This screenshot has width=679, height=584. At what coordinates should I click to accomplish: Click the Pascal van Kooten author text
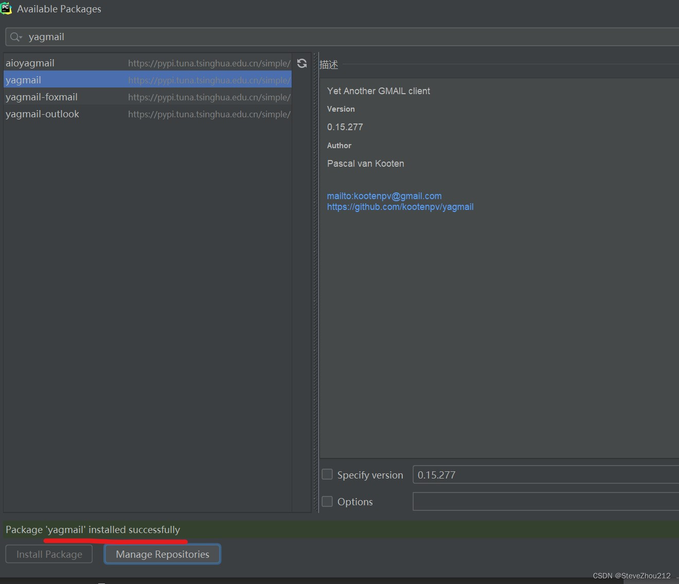click(x=366, y=164)
